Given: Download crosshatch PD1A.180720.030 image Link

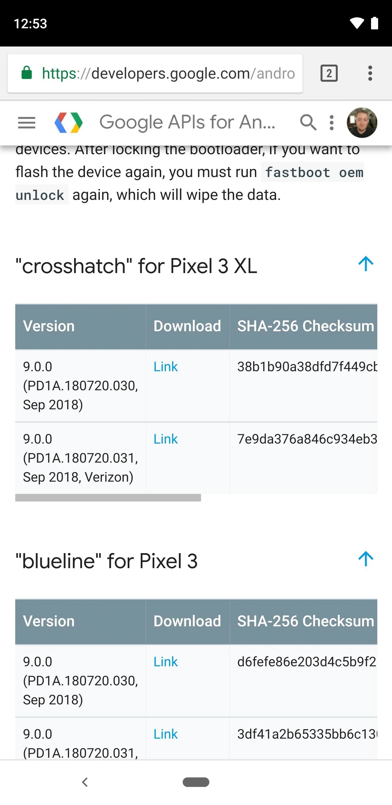Looking at the screenshot, I should click(166, 367).
